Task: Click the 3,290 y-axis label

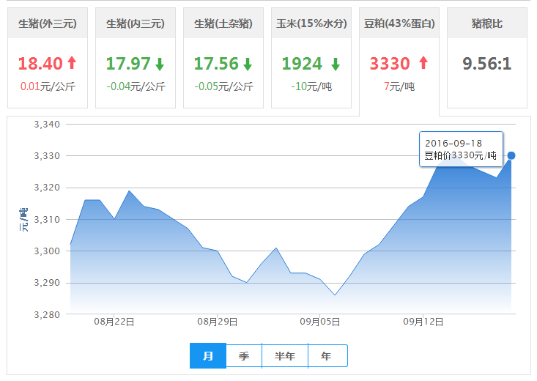Action: (x=47, y=283)
